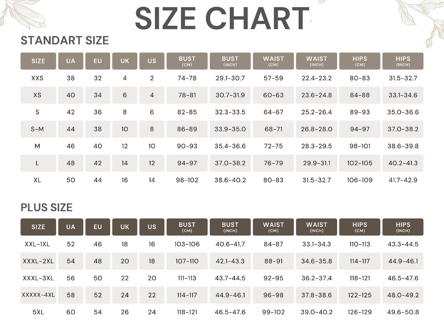Click the plus table HIPS (CM) header
Image resolution: width=444 pixels, height=326 pixels.
[360, 227]
